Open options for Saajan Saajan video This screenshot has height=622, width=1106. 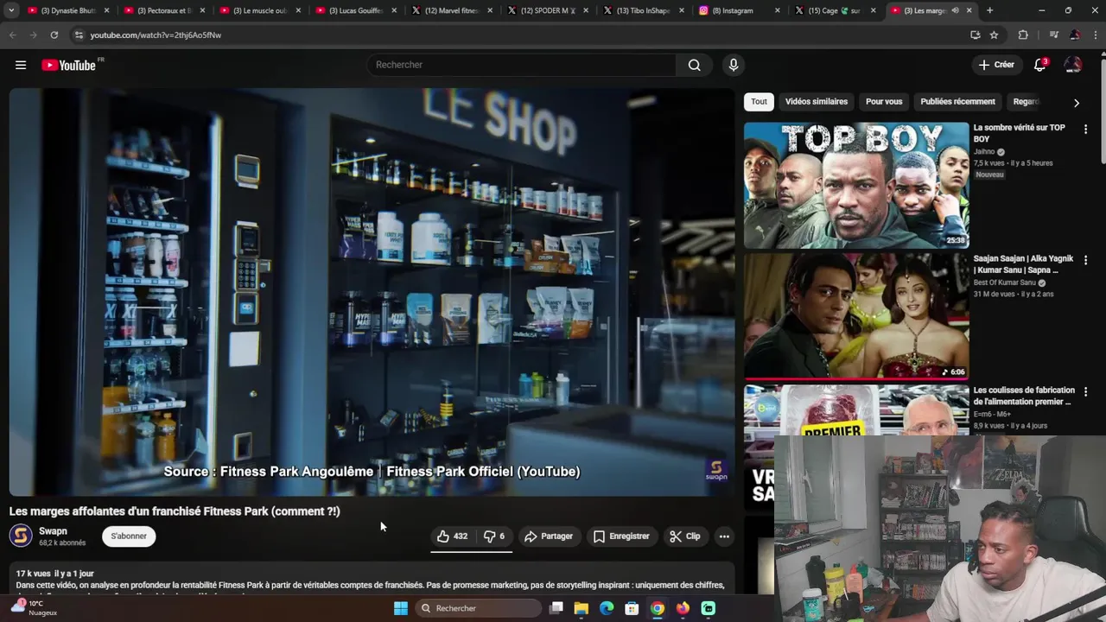click(1085, 260)
